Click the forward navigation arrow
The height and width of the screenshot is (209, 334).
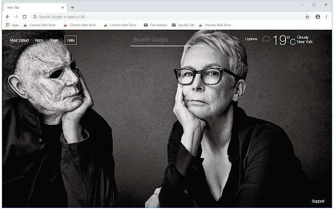pyautogui.click(x=16, y=17)
